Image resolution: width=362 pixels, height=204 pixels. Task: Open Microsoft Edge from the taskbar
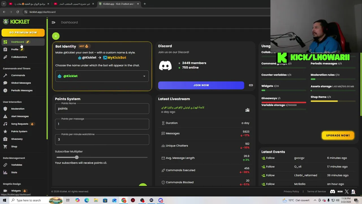[x=87, y=200]
